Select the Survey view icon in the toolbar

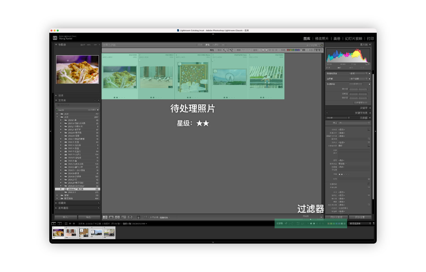(124, 217)
